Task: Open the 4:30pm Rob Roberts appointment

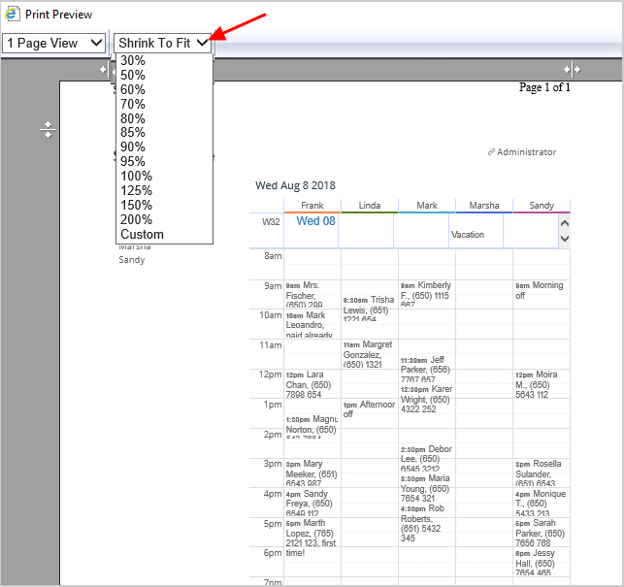Action: click(427, 523)
